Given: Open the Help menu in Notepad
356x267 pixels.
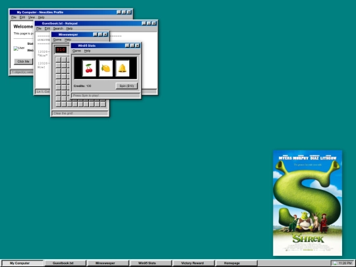Looking at the screenshot, I should coord(69,28).
